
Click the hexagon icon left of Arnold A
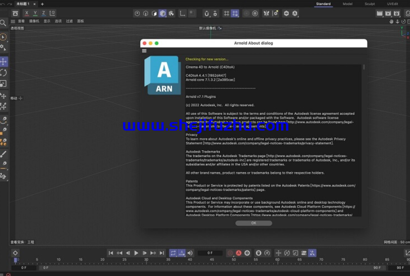[287, 13]
